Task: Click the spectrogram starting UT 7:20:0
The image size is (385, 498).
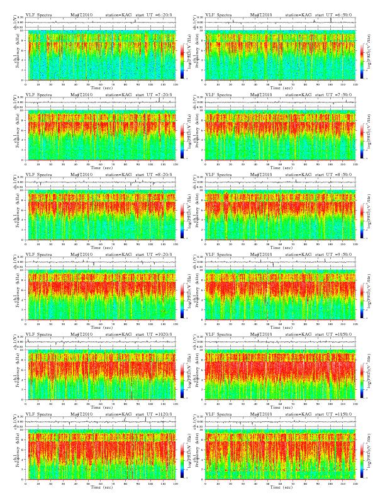Action: (x=101, y=135)
